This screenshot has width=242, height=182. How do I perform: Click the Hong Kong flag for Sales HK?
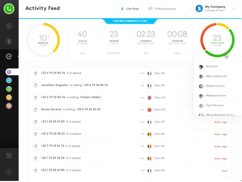tap(149, 110)
